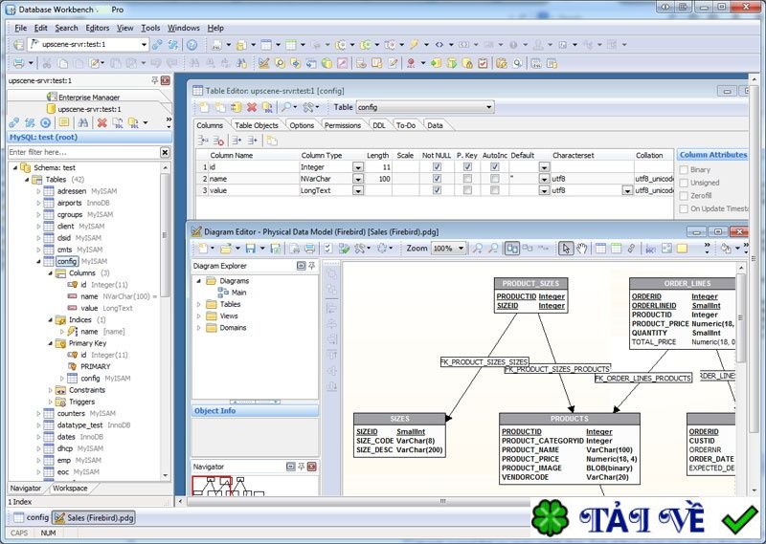Pin the Diagram Explorer panel
The width and height of the screenshot is (766, 544).
pyautogui.click(x=311, y=266)
